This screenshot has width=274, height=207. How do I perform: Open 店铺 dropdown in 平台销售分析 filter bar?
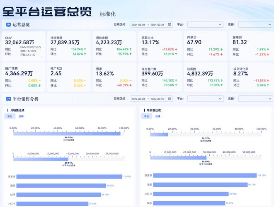pyautogui.click(x=256, y=99)
